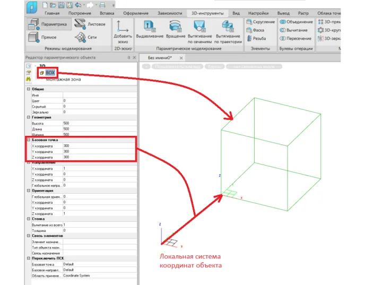Open the redo history dropdown arrow
The height and width of the screenshot is (285, 365).
tap(95, 5)
